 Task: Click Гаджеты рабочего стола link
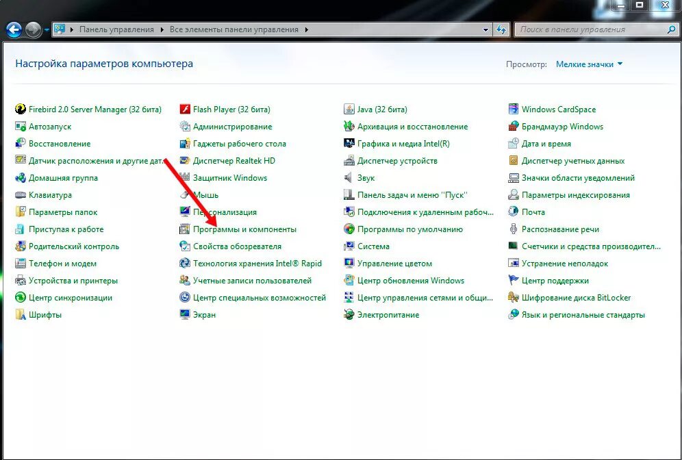point(239,144)
